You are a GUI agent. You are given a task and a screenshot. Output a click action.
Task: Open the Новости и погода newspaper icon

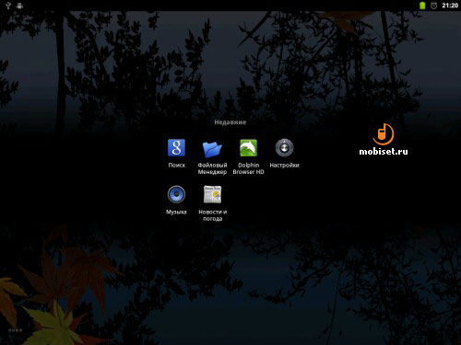tap(212, 194)
